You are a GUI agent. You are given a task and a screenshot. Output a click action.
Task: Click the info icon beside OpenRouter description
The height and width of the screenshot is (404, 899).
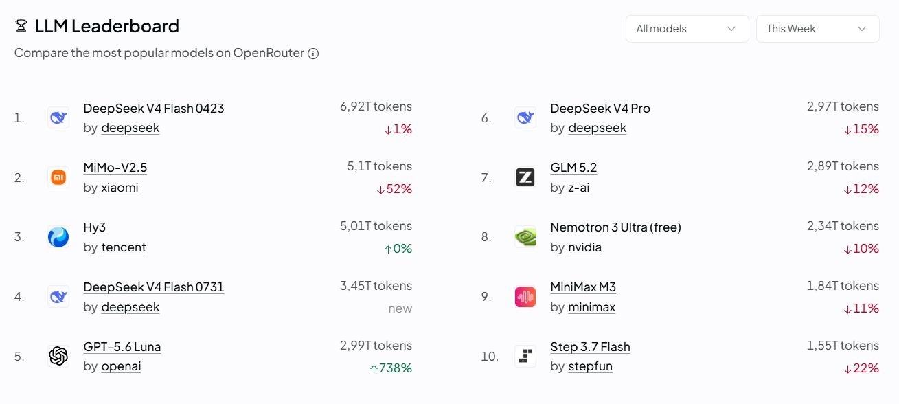point(313,54)
